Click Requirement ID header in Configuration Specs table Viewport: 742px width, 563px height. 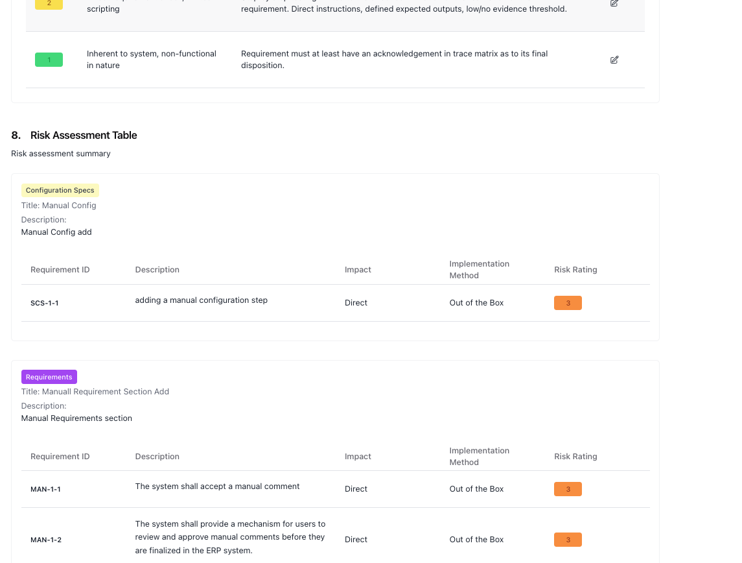pos(60,270)
